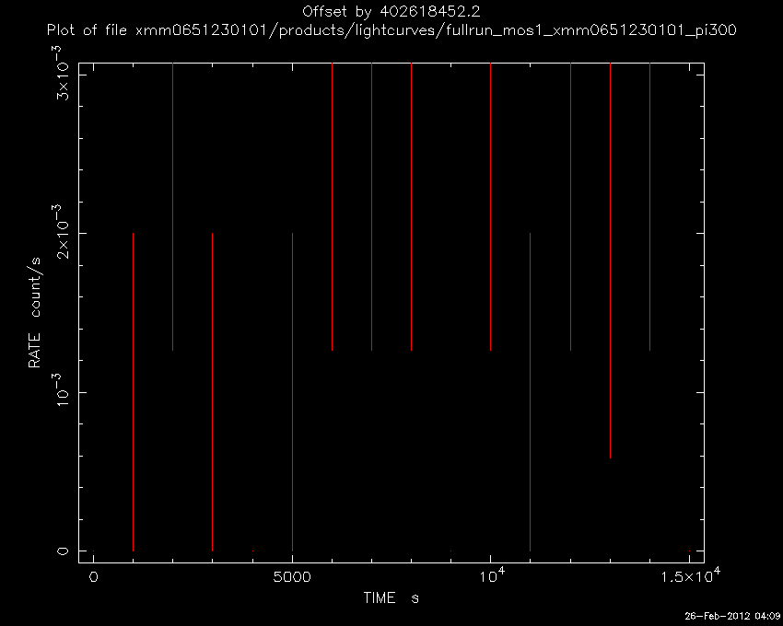Click x-axis tick label 10^4

click(x=492, y=575)
